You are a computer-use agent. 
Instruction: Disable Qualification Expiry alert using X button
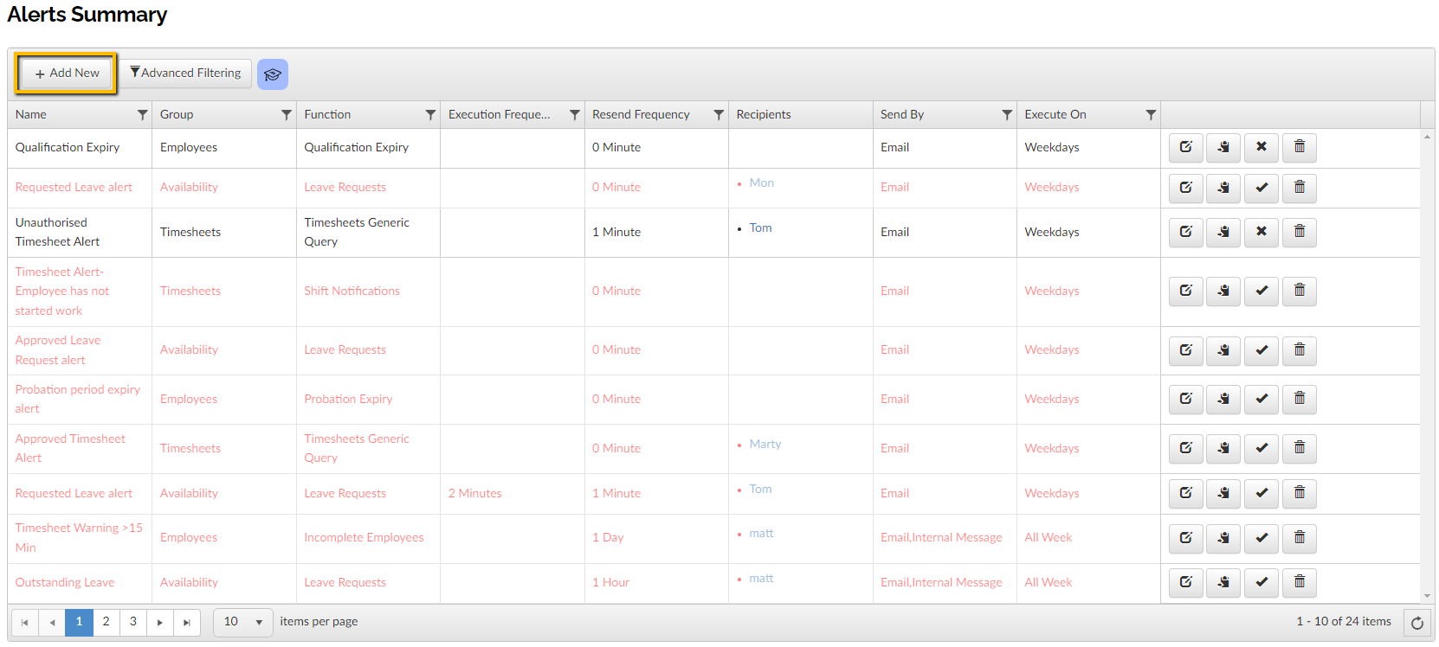[x=1262, y=147]
